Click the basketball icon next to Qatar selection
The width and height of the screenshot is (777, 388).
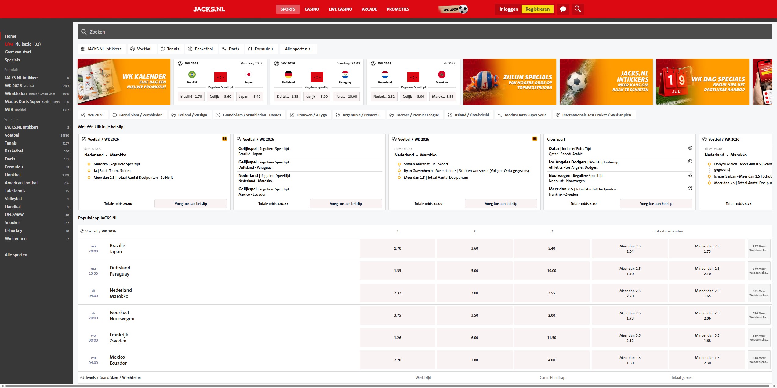690,148
